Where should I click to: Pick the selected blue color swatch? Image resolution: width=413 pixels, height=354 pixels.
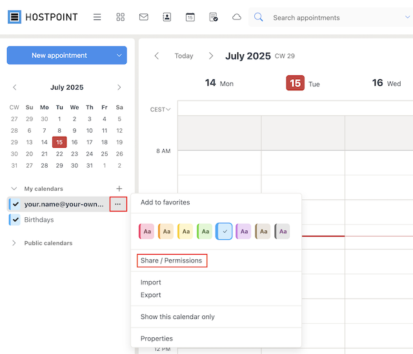224,231
